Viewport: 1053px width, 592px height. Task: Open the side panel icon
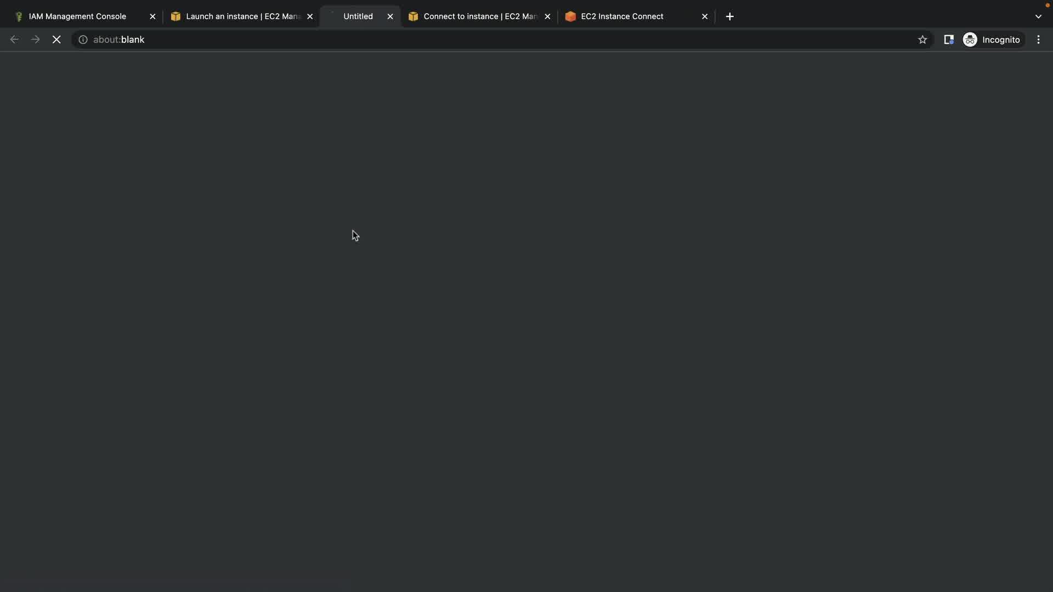[948, 39]
